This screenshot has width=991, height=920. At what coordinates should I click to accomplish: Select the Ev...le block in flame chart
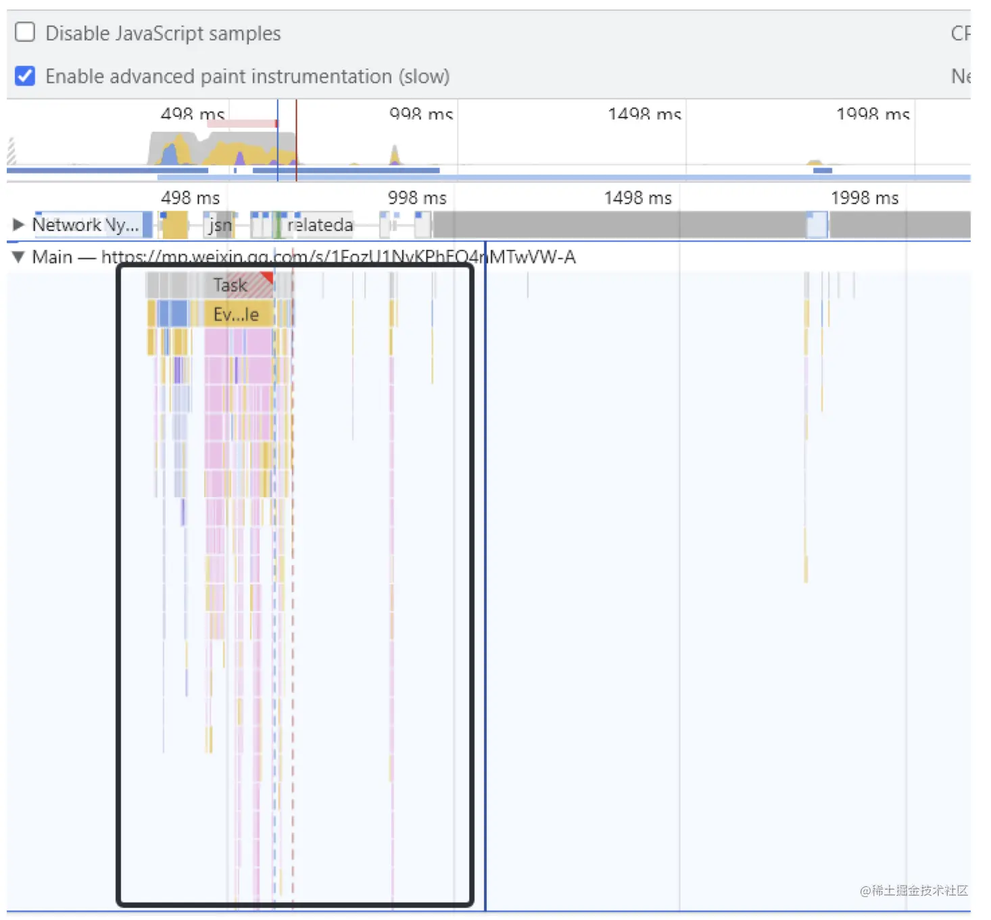[238, 314]
